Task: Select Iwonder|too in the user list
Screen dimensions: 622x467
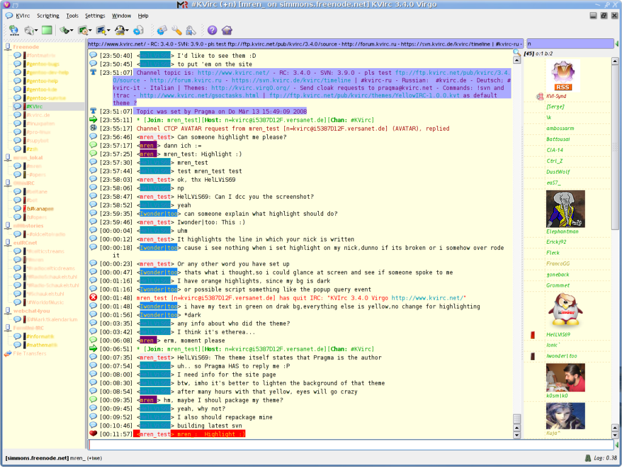Action: point(562,356)
